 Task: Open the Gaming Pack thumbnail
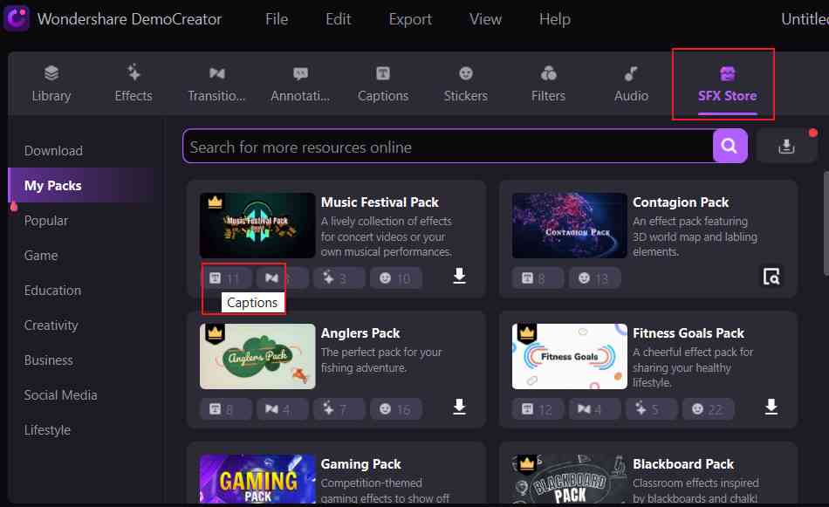point(257,478)
